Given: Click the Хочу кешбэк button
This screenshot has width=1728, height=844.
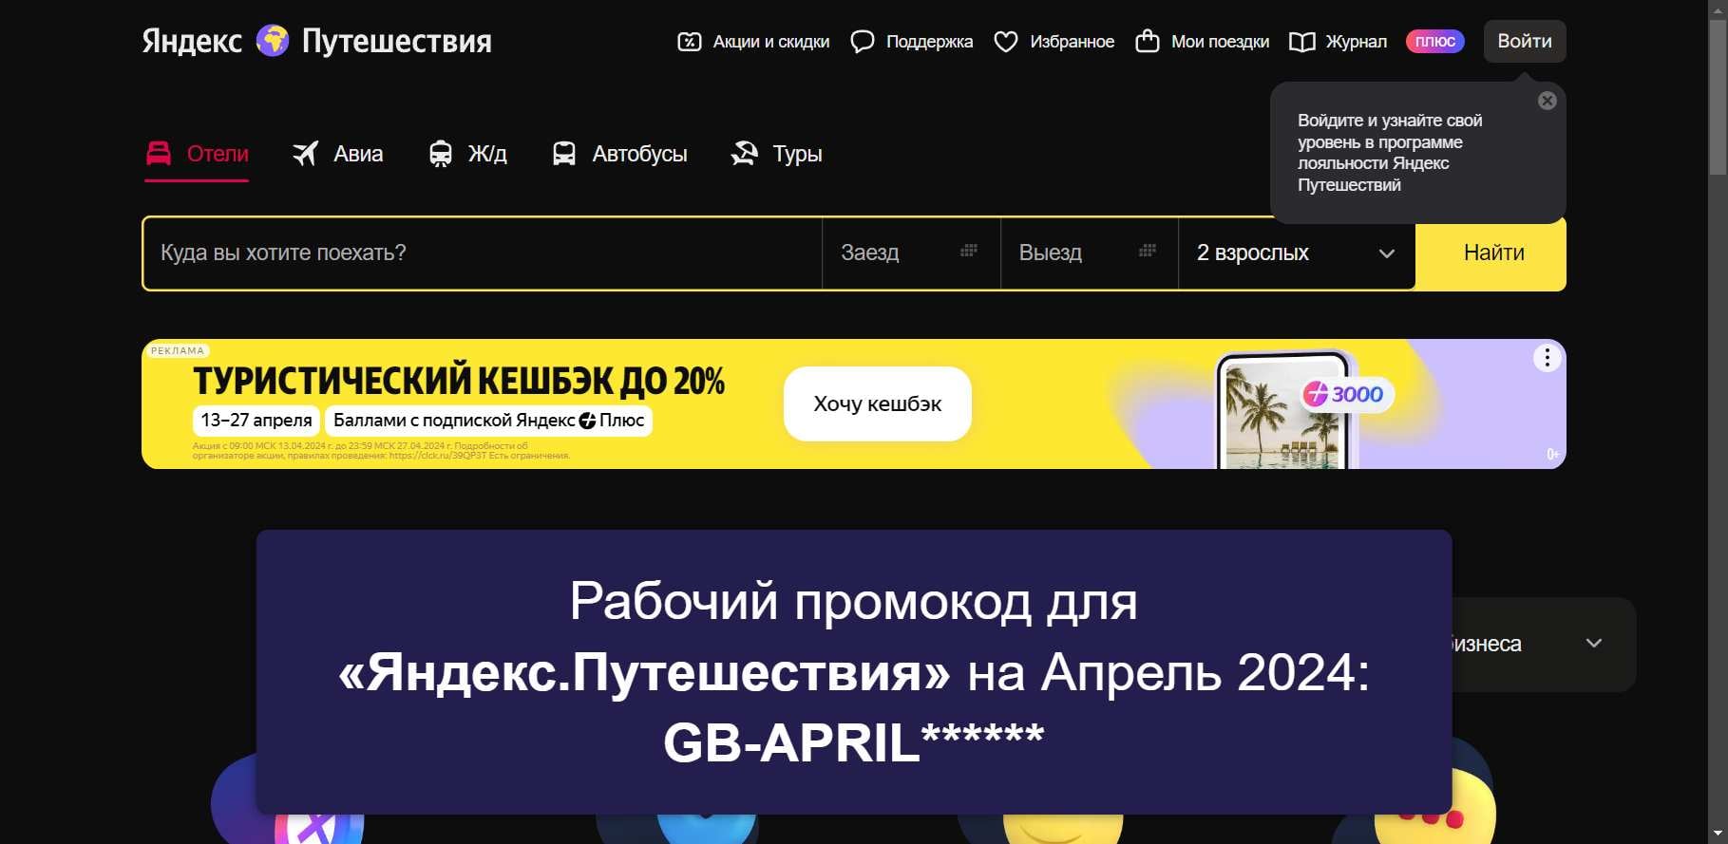Looking at the screenshot, I should (877, 404).
